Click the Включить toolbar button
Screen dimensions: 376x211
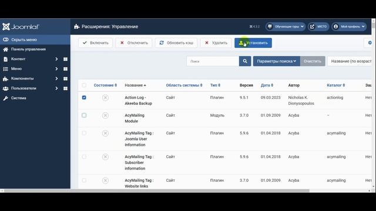[95, 43]
